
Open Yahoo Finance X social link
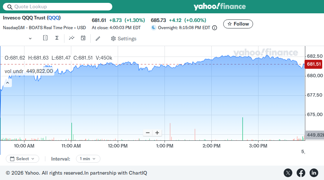(288, 173)
